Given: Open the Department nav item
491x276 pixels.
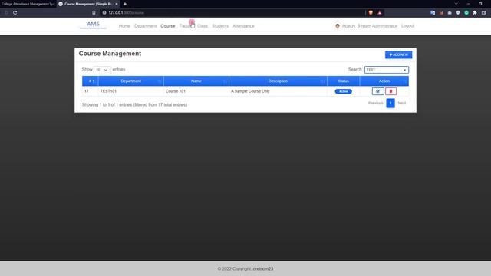Looking at the screenshot, I should point(145,26).
